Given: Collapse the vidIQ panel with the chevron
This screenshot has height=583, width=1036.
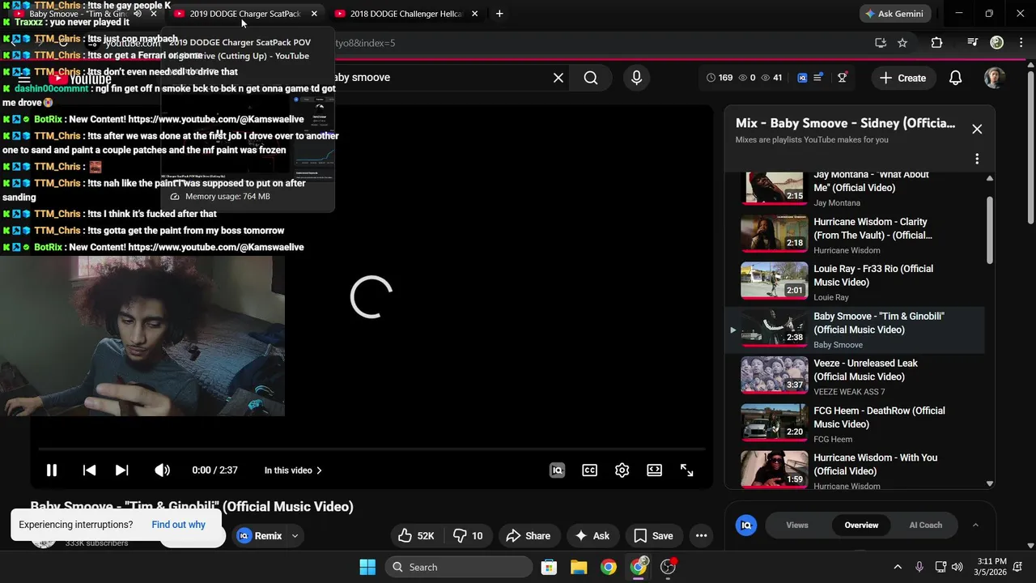Looking at the screenshot, I should 975,526.
